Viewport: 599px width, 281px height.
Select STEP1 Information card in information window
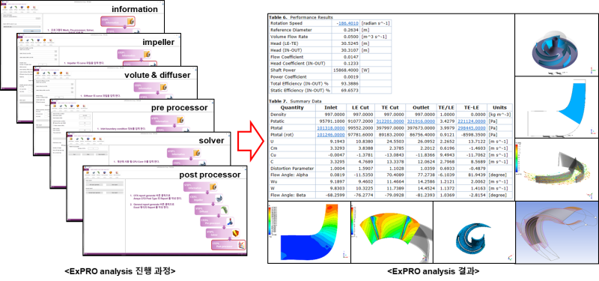(x=118, y=21)
